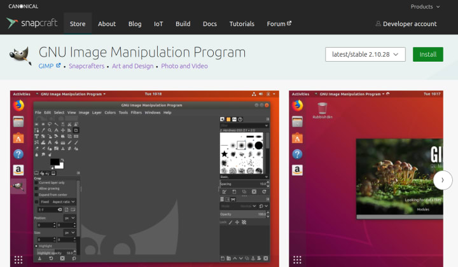
Task: Open the Developer account link
Action: point(406,24)
